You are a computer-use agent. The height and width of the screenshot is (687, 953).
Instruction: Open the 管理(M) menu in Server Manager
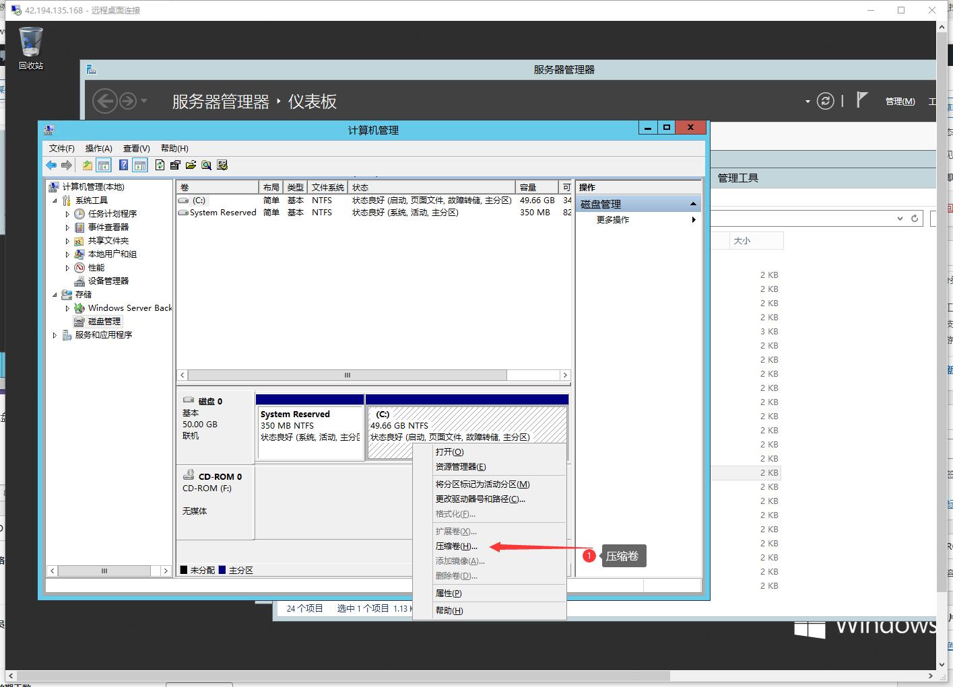(x=900, y=101)
